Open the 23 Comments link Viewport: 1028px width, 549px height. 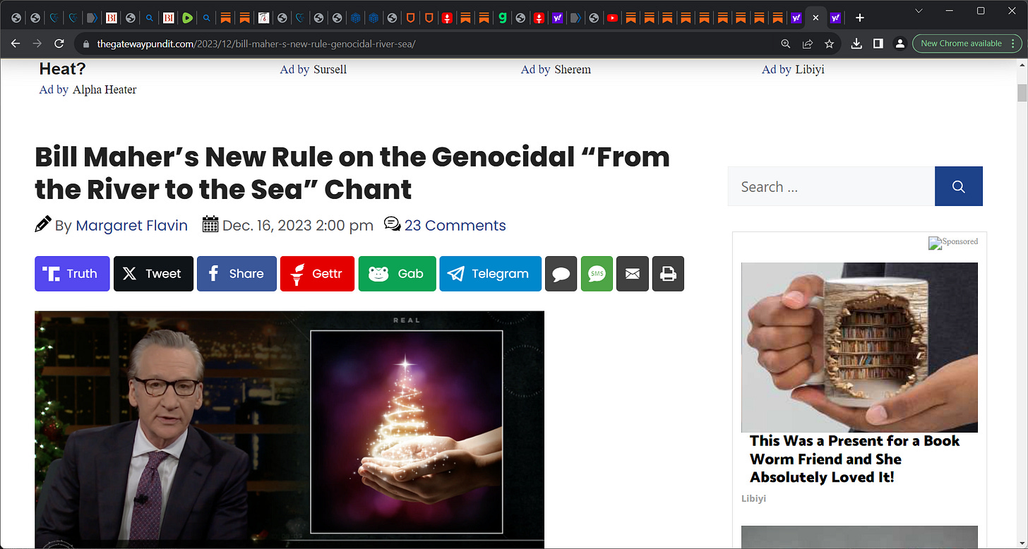[455, 226]
